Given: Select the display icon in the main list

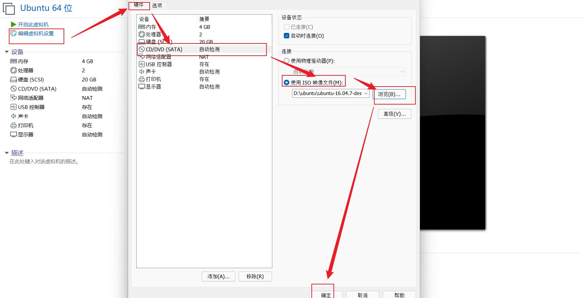Looking at the screenshot, I should [x=14, y=134].
